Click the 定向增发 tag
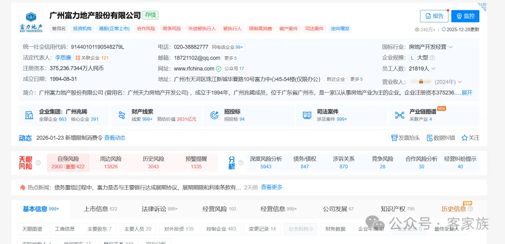The height and width of the screenshot is (244, 505). coord(340,29)
